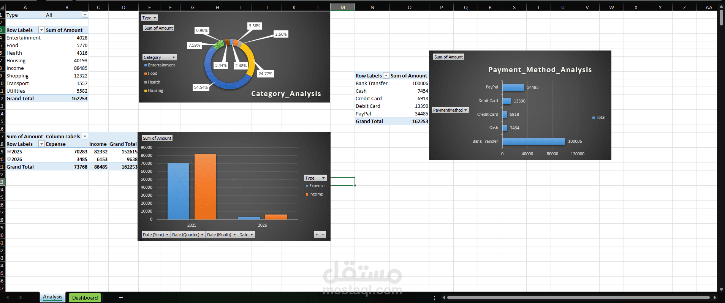
Task: Go to next sheet arrow
Action: [20, 297]
